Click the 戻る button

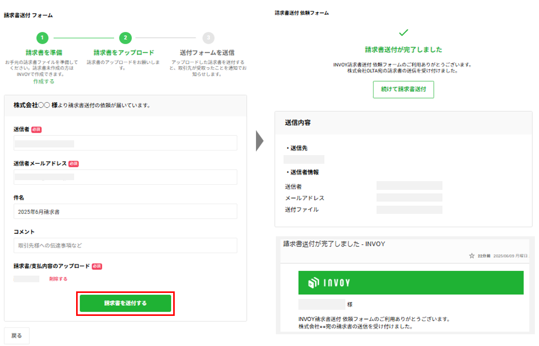[16, 335]
